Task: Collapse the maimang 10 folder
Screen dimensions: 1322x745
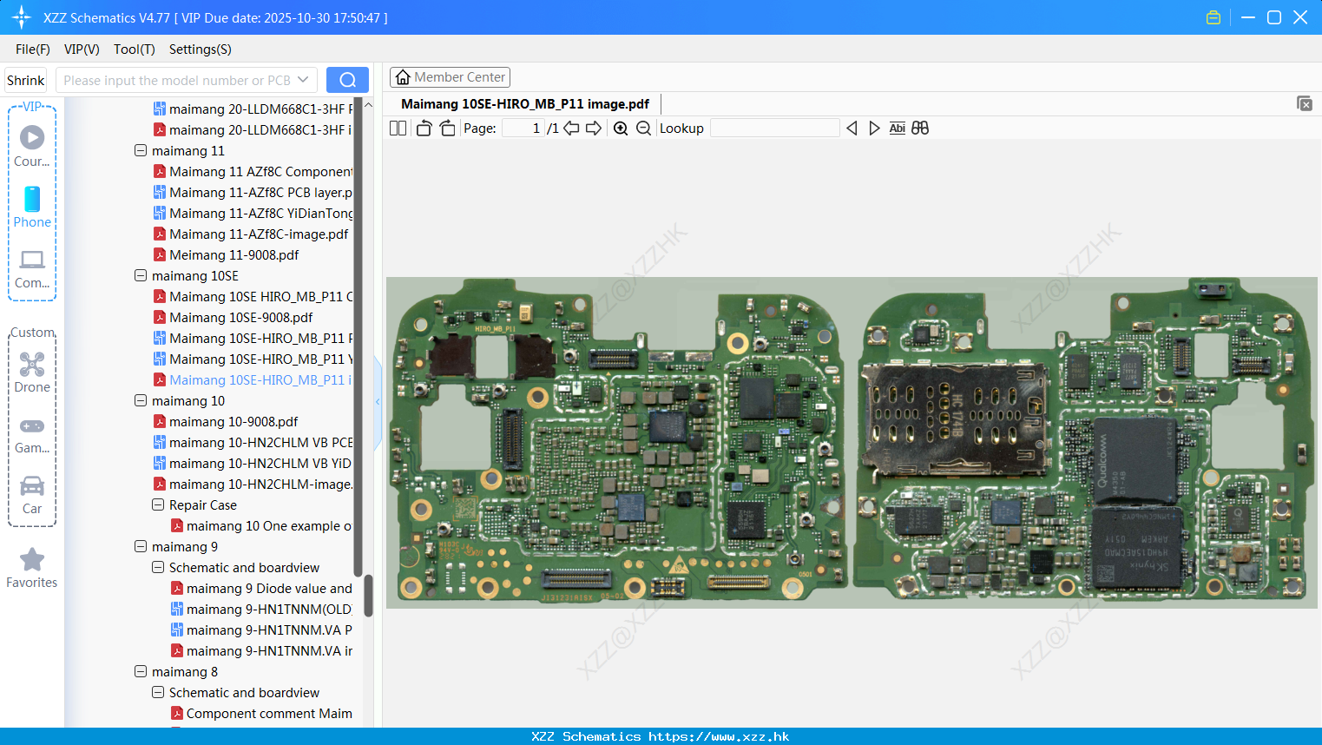Action: 141,400
